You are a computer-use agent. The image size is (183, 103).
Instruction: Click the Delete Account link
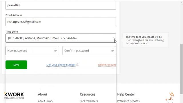coord(107,65)
